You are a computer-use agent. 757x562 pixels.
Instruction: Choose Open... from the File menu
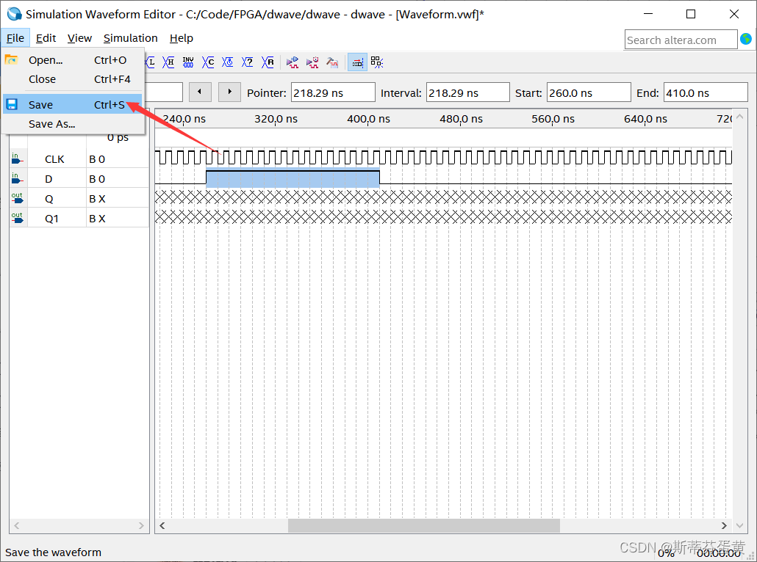tap(73, 59)
